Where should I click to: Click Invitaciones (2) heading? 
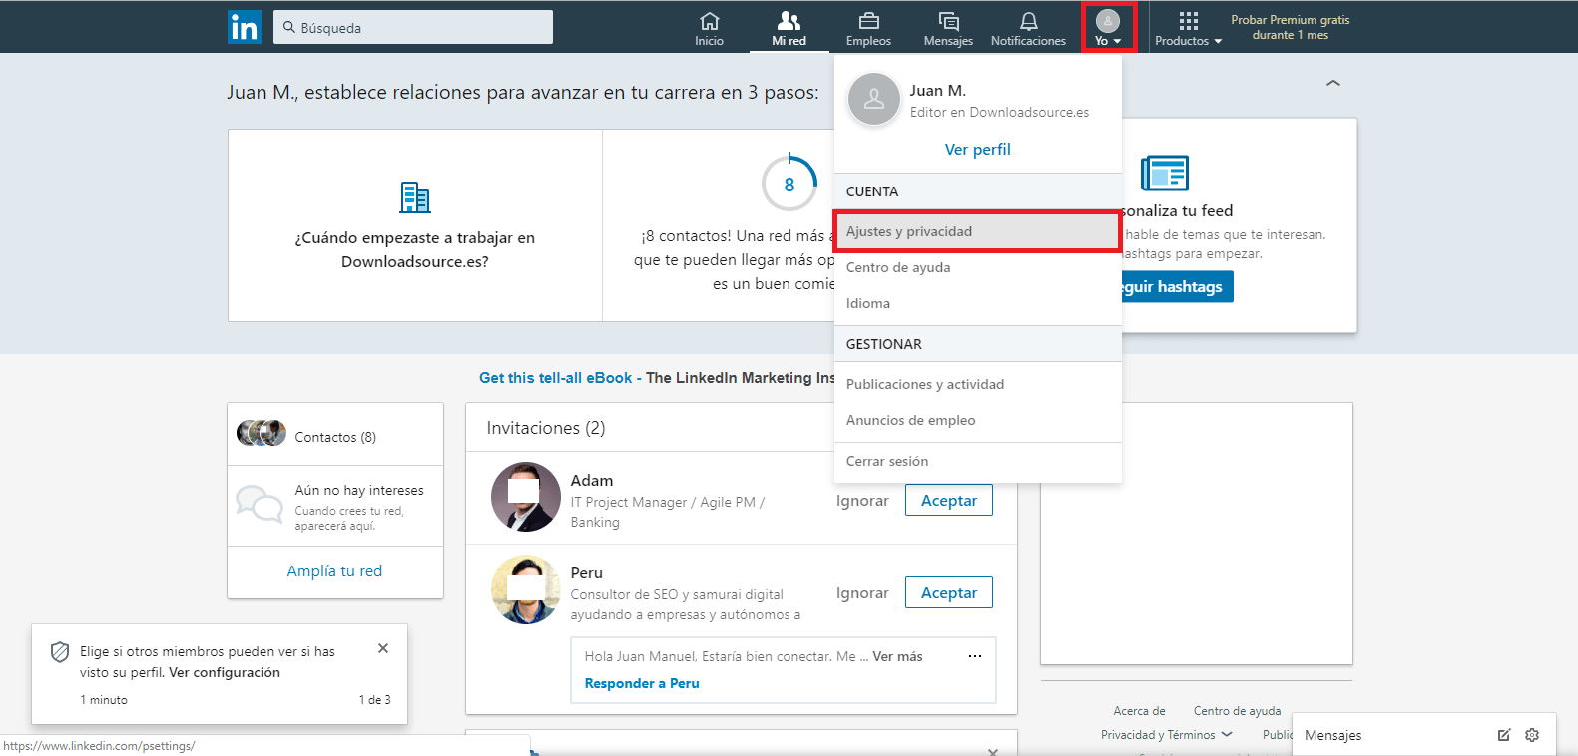click(x=546, y=428)
